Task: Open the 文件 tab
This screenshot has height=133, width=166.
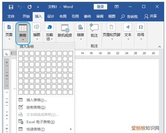Action: tap(11, 16)
